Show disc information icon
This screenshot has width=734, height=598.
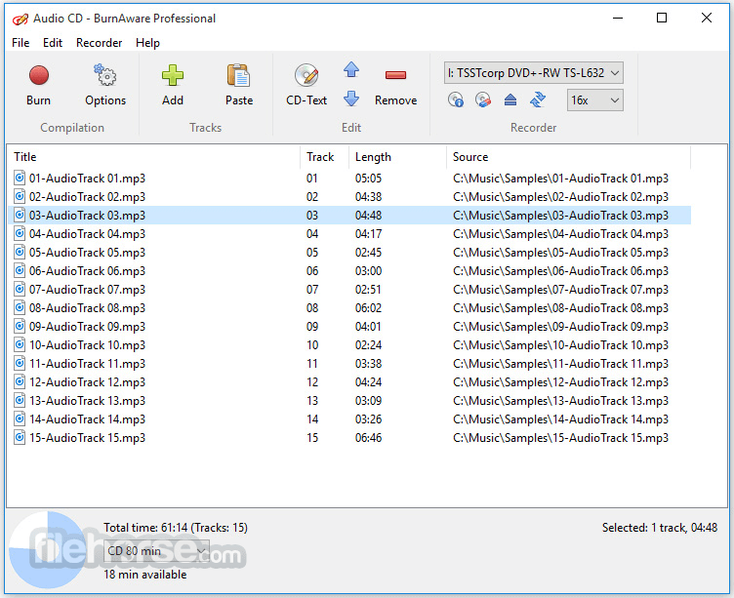click(x=456, y=100)
